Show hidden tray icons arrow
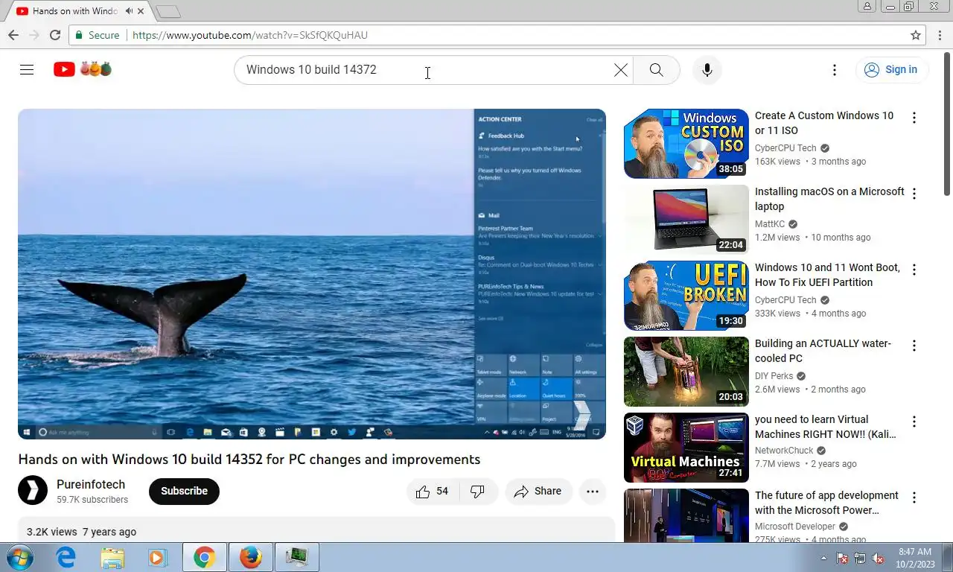 823,558
